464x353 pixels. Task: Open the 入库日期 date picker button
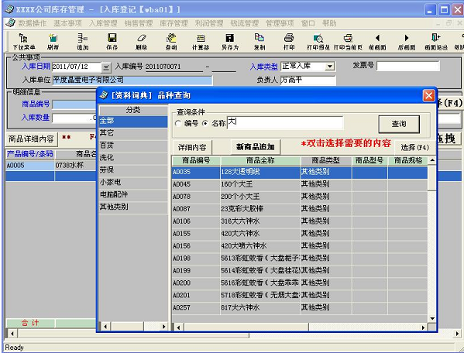(x=106, y=67)
